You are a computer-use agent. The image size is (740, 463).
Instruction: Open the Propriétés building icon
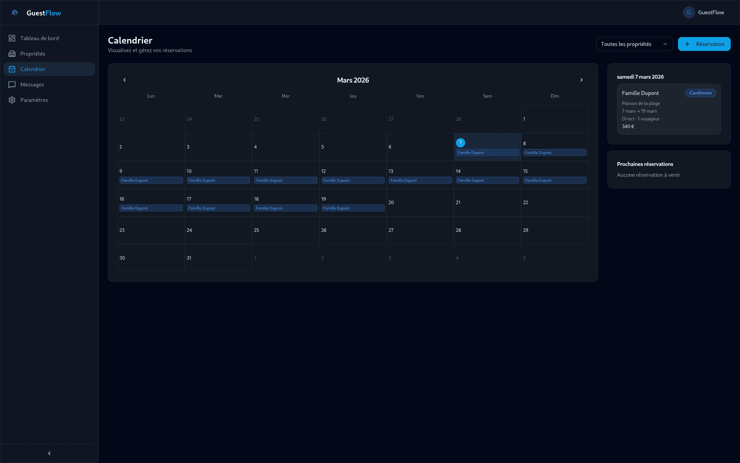tap(12, 54)
